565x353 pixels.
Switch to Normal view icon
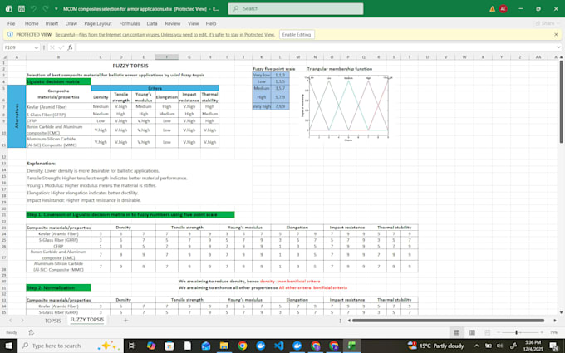[457, 332]
